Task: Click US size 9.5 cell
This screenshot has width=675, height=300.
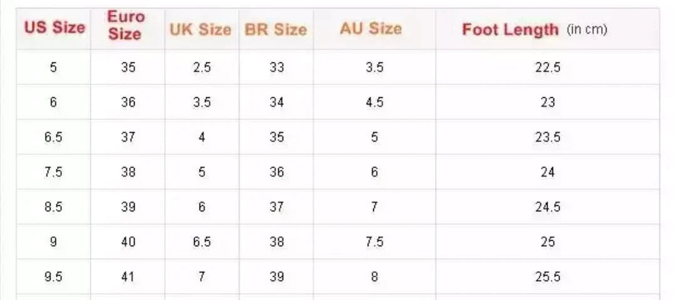Action: coord(53,276)
